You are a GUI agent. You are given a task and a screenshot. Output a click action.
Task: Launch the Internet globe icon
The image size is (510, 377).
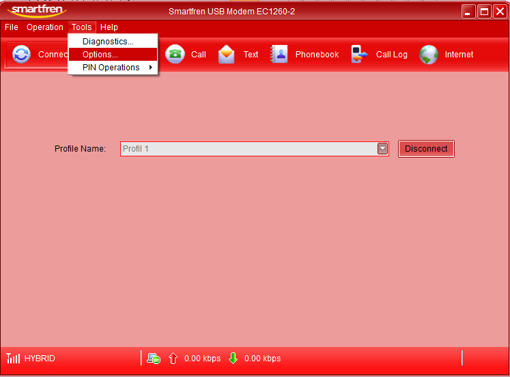429,55
